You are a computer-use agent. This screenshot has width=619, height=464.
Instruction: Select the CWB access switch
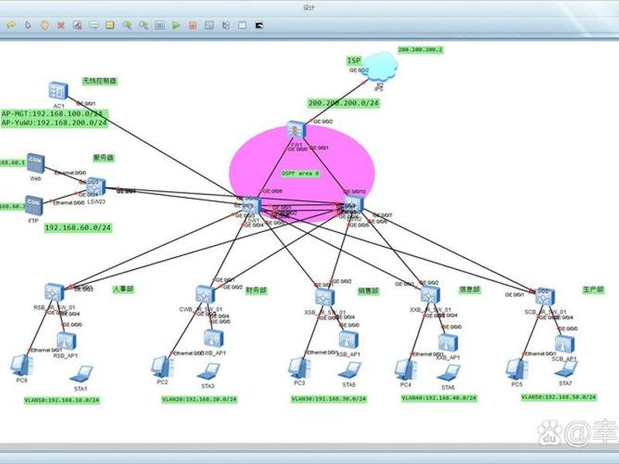tap(205, 295)
